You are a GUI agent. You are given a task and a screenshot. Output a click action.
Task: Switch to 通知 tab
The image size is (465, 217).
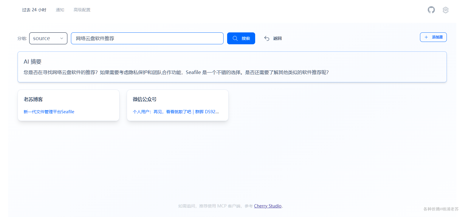(x=60, y=10)
